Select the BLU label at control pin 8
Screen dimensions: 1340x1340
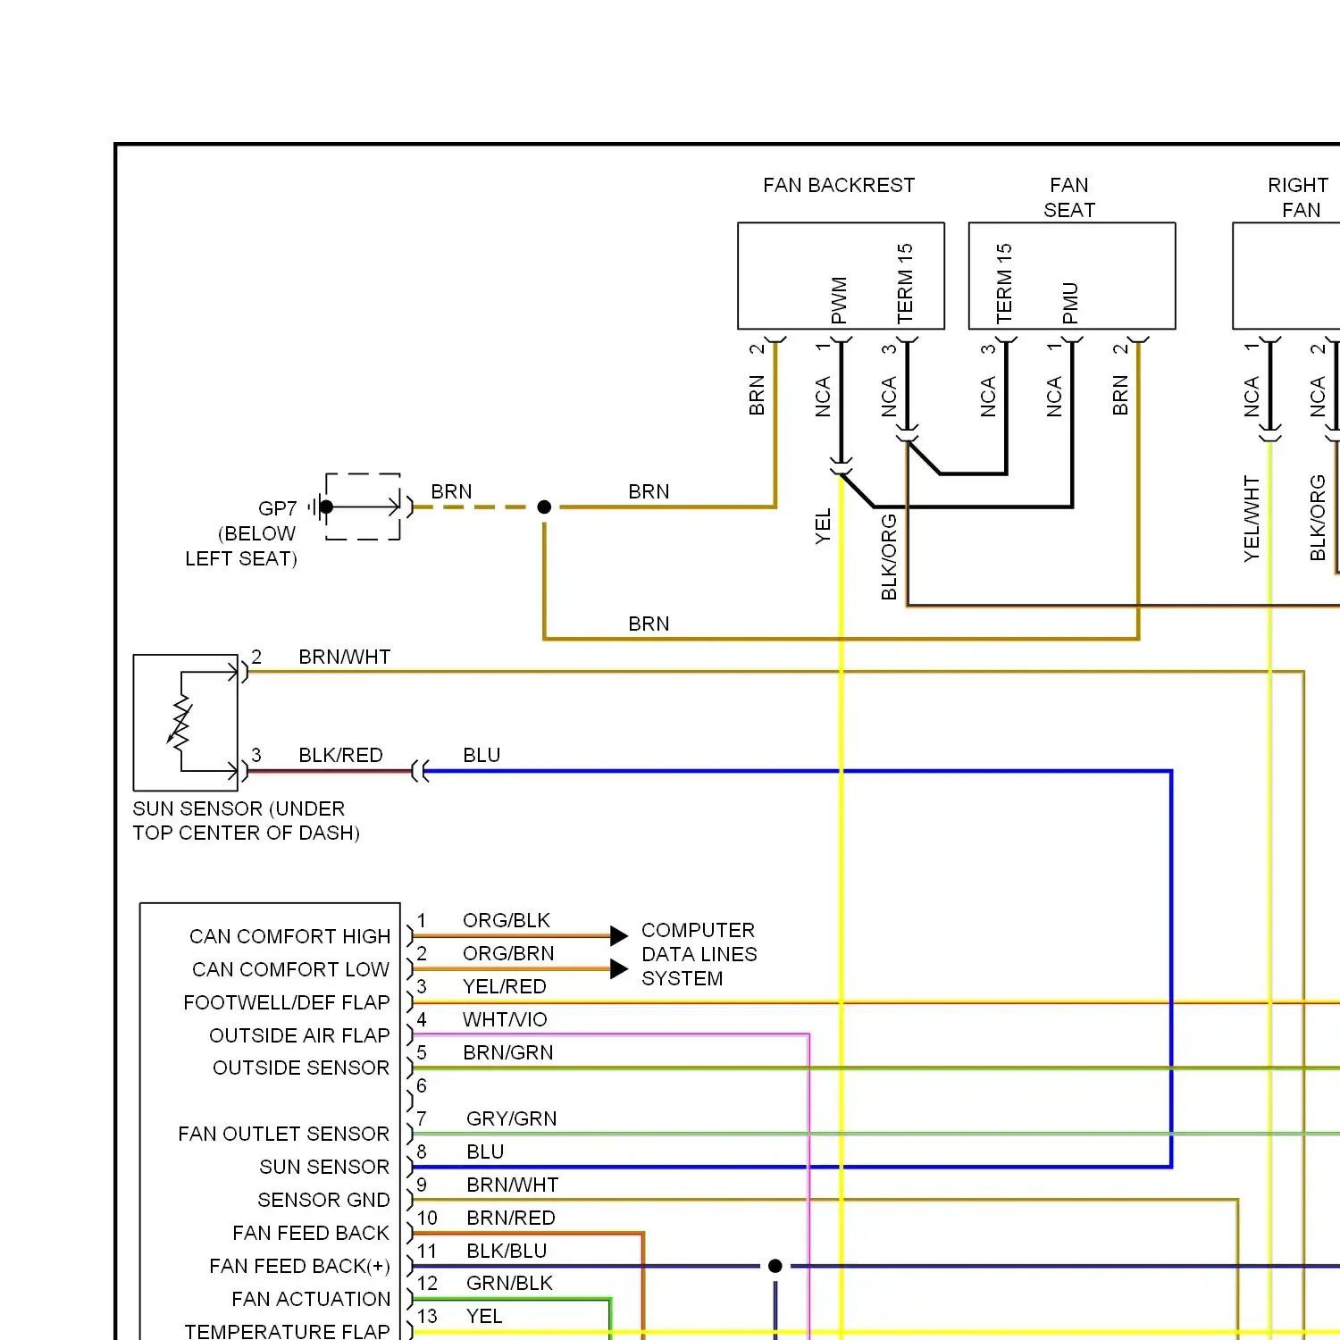[x=485, y=1152]
